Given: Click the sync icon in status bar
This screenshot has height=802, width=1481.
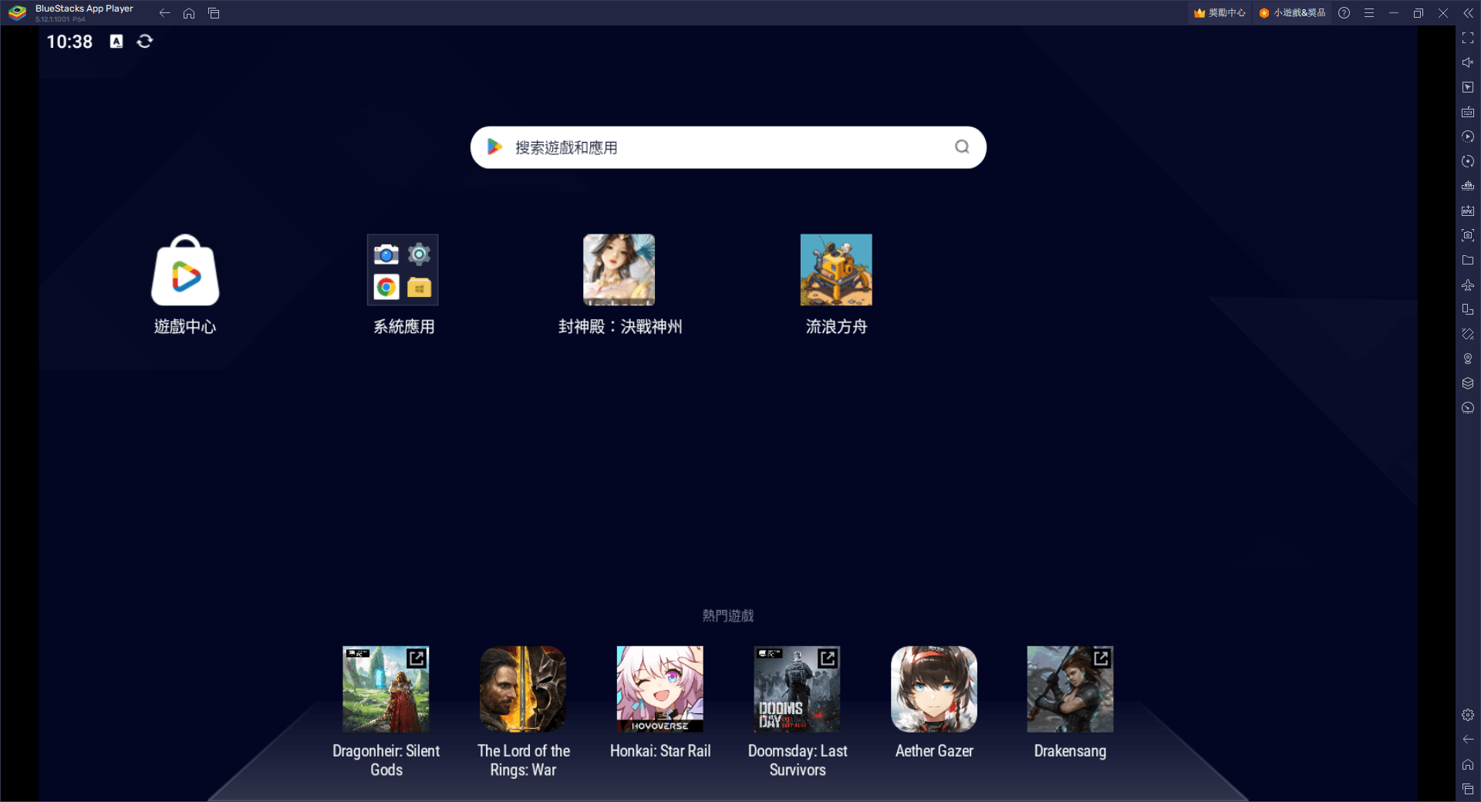Looking at the screenshot, I should [144, 41].
